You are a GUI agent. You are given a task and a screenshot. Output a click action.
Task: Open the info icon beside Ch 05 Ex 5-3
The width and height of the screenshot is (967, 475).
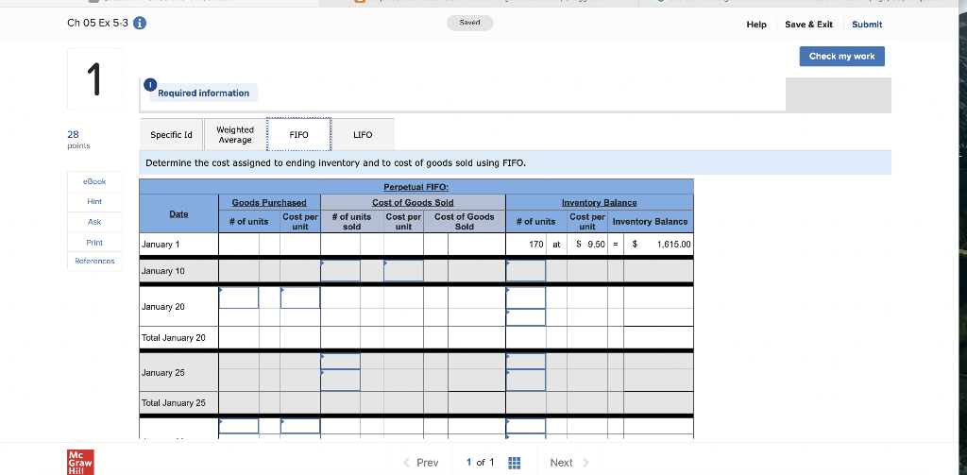tap(140, 24)
